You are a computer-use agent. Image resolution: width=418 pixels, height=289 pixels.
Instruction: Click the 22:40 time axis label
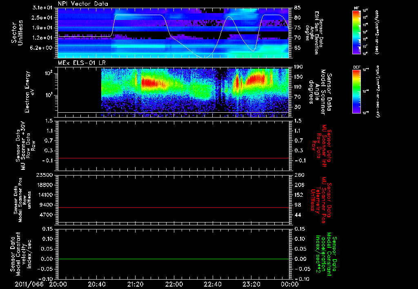point(213,284)
